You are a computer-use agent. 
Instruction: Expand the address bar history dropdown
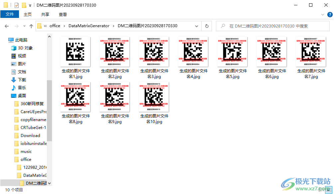coord(197,26)
